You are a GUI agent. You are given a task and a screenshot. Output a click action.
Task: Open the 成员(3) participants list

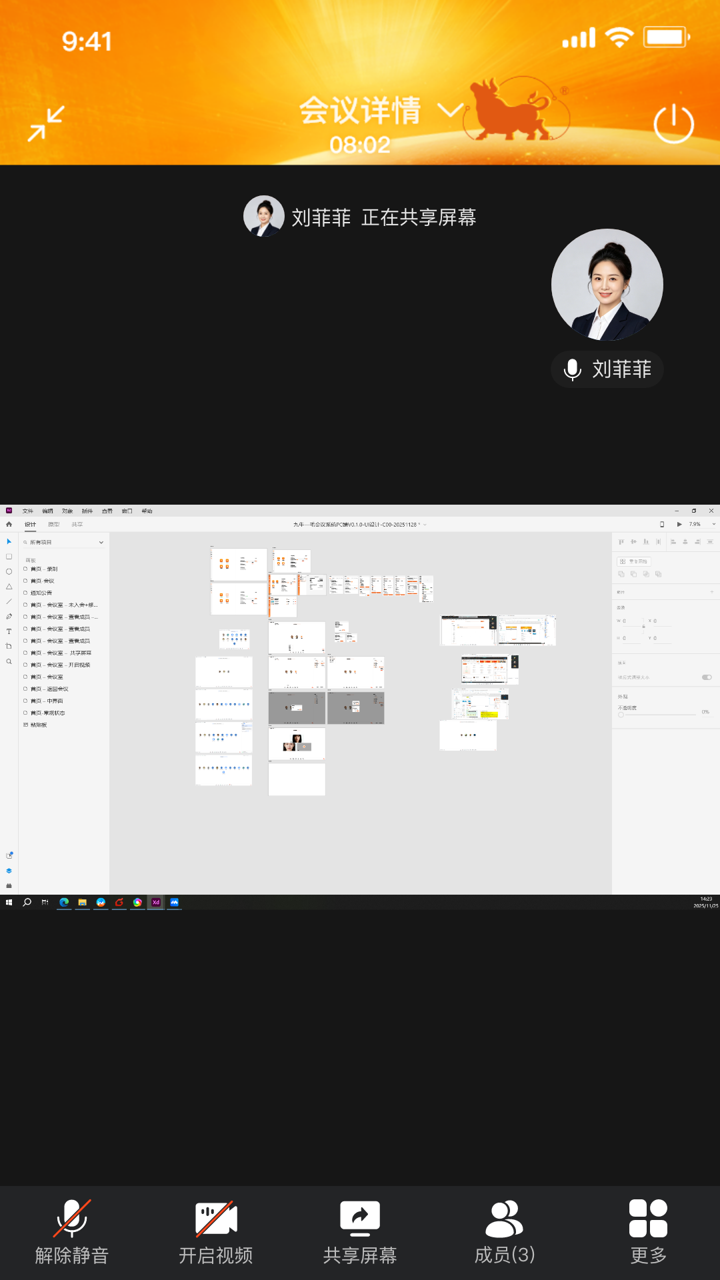pyautogui.click(x=505, y=1232)
